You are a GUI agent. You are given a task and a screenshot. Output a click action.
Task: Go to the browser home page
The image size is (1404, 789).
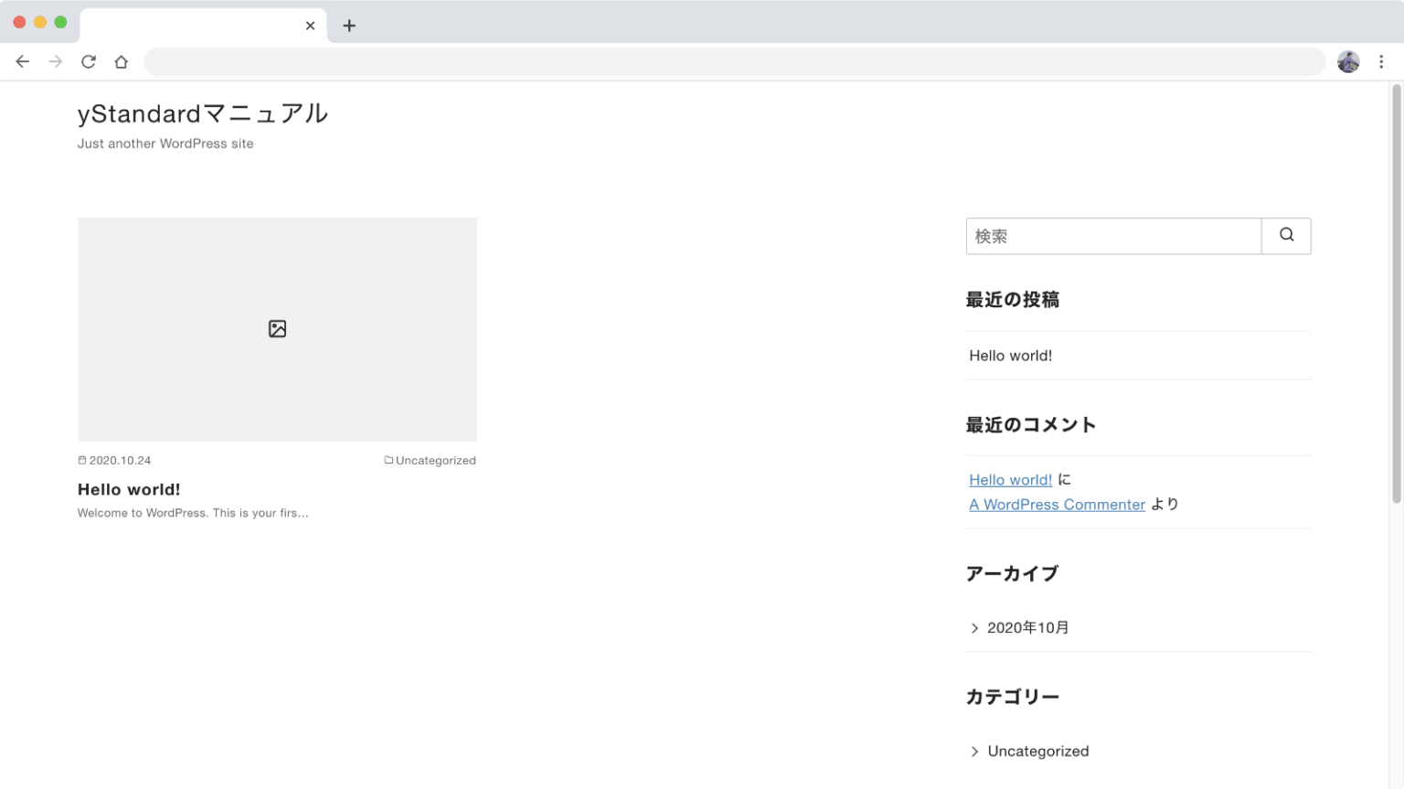click(122, 61)
